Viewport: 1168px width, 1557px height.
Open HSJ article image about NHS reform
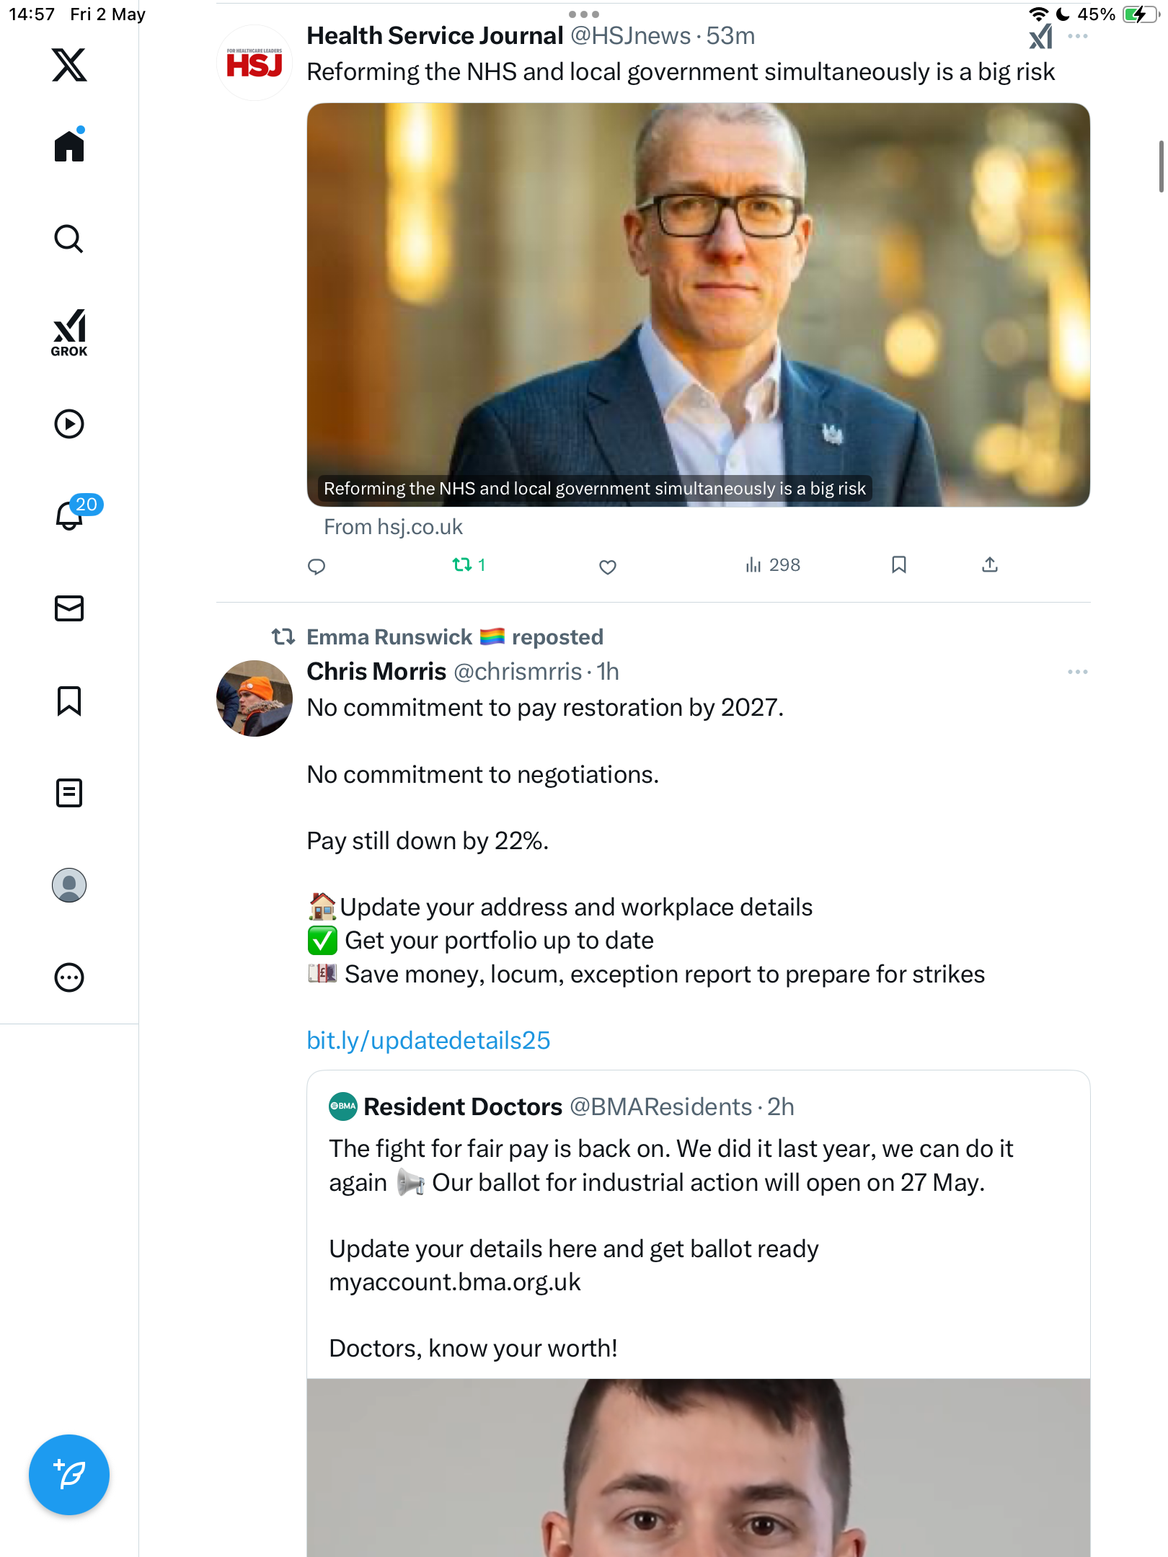(x=698, y=304)
